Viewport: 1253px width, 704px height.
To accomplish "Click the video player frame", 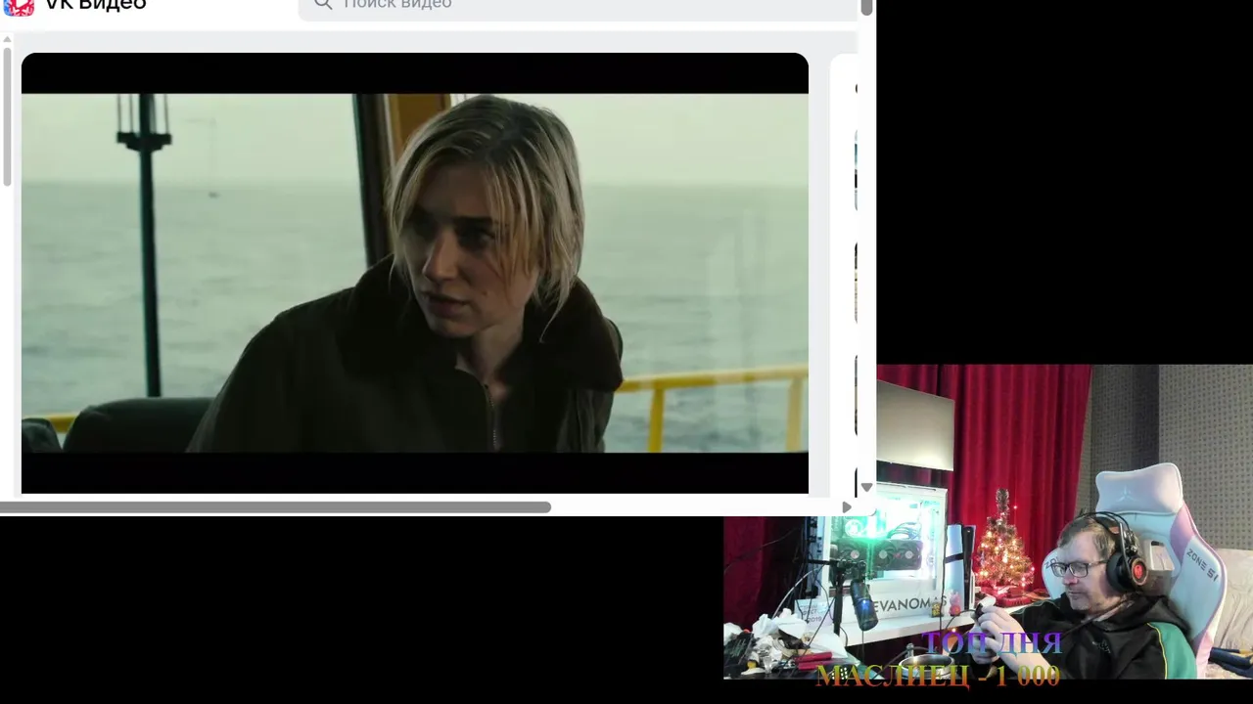I will [415, 273].
